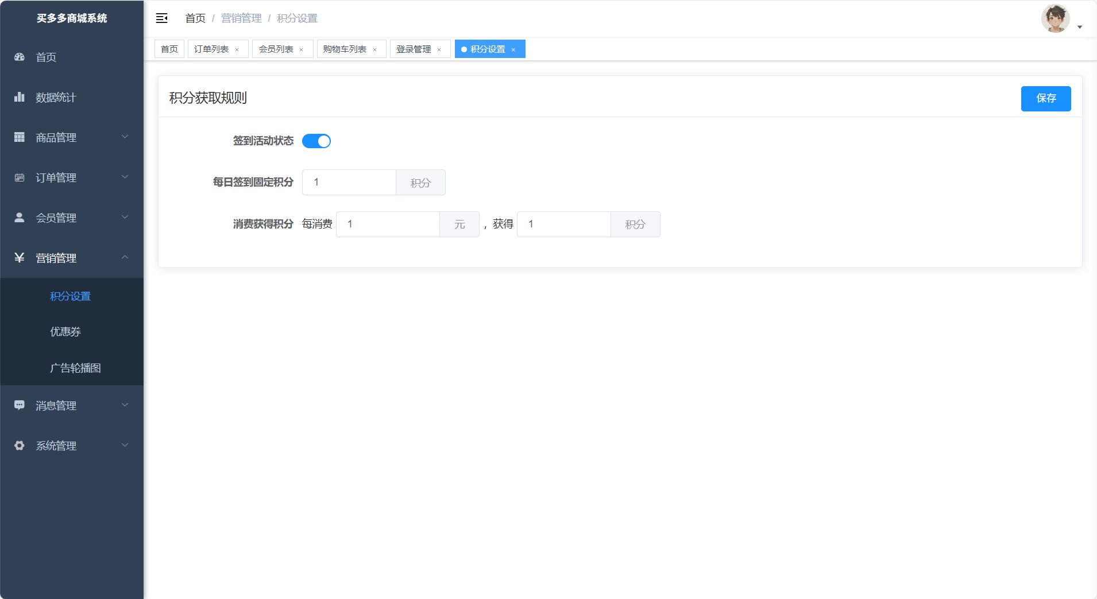The height and width of the screenshot is (599, 1097).
Task: Click the sidebar collapse hamburger icon
Action: [x=162, y=18]
